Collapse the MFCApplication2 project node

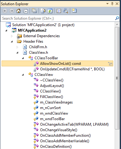tap(6, 30)
